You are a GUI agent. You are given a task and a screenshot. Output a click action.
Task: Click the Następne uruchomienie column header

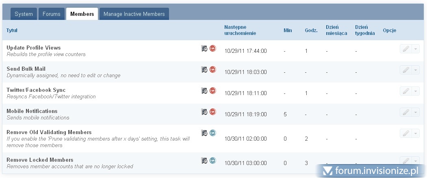[240, 30]
